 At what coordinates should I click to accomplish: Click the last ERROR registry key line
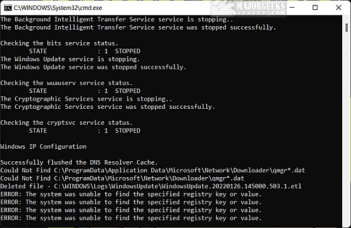pos(131,218)
